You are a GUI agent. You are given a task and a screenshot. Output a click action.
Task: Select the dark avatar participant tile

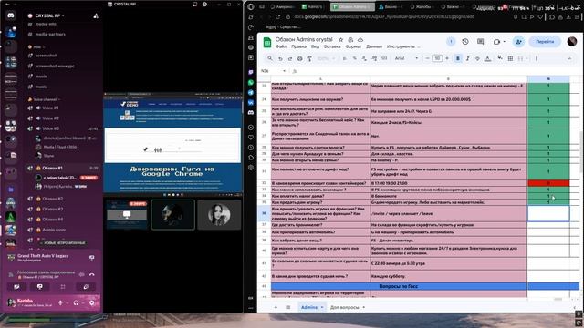pos(172,215)
